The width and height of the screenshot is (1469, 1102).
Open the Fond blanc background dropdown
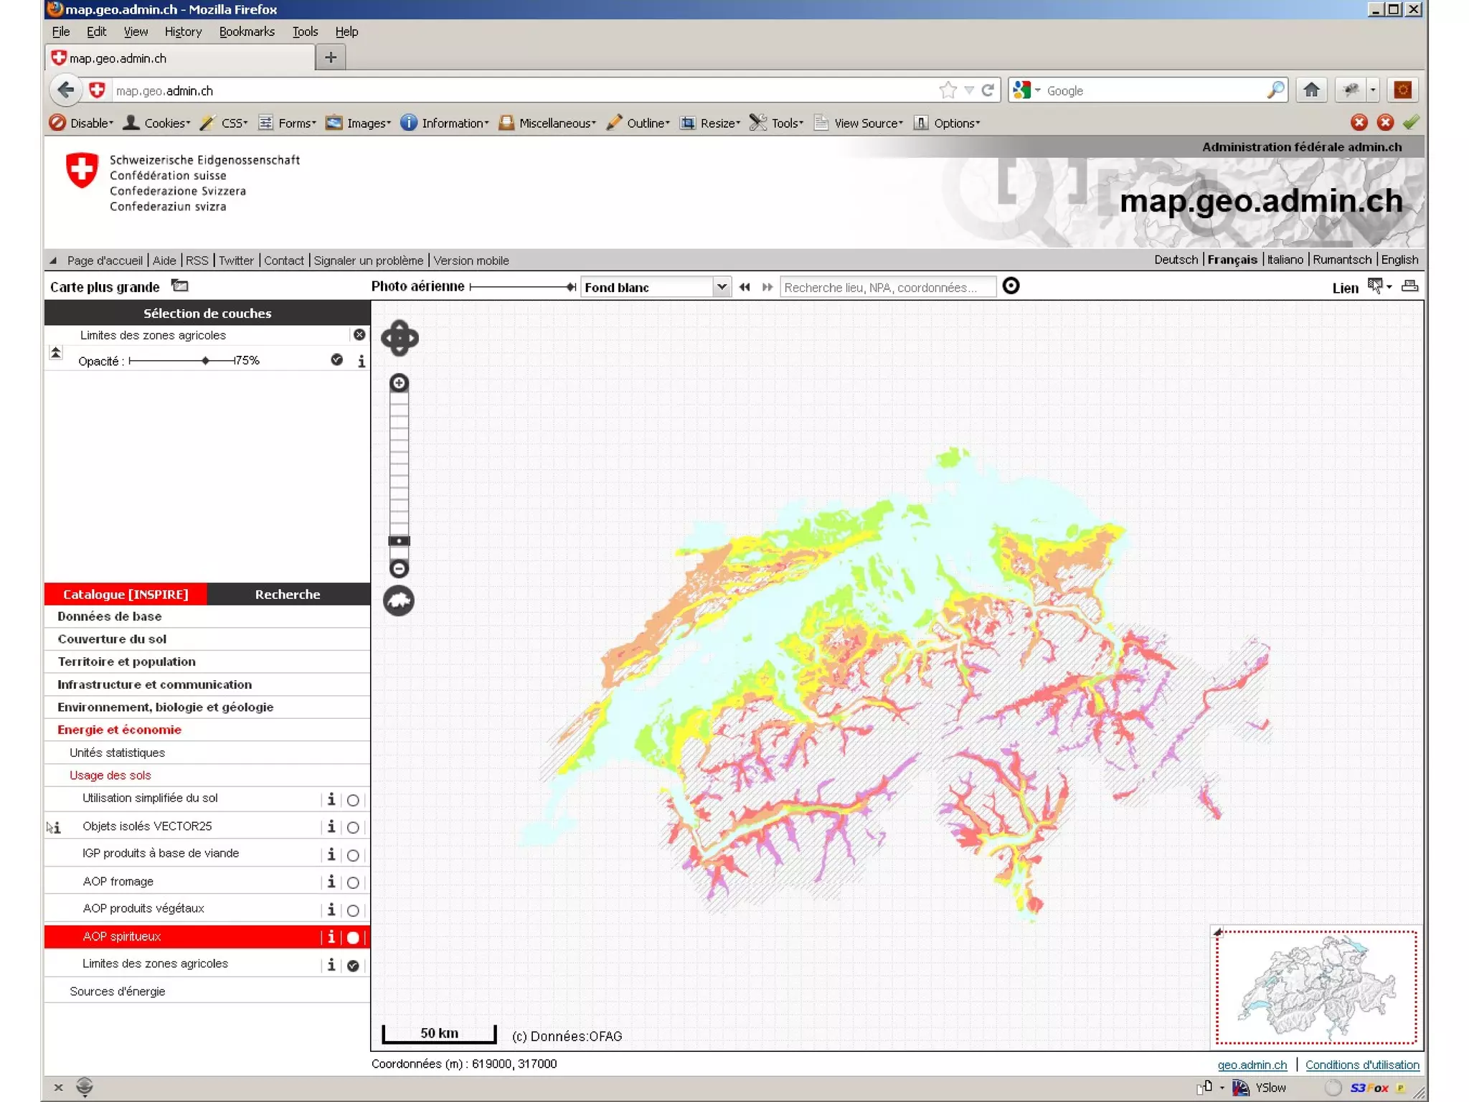click(x=722, y=287)
